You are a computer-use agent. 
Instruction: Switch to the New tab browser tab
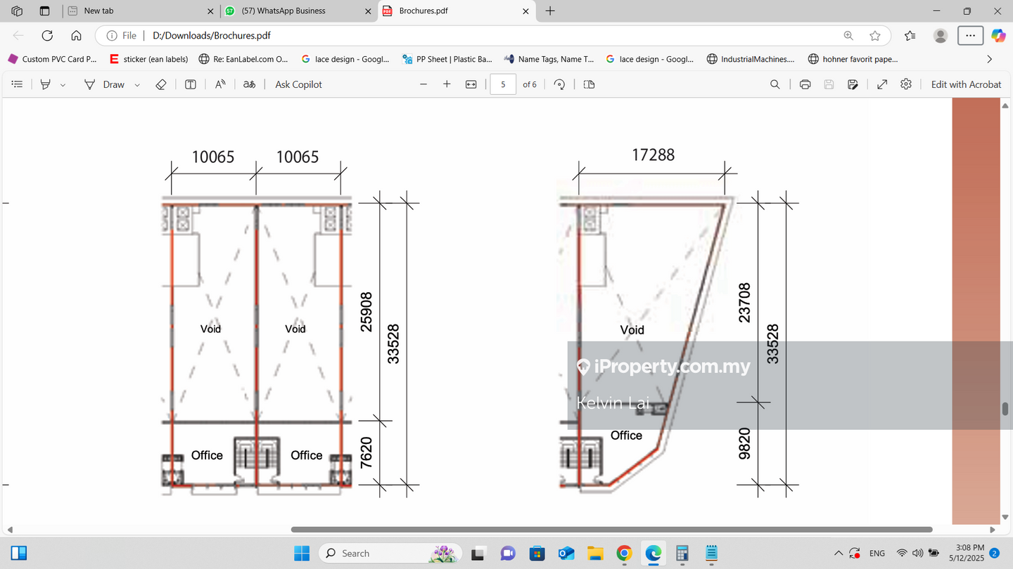coord(134,11)
